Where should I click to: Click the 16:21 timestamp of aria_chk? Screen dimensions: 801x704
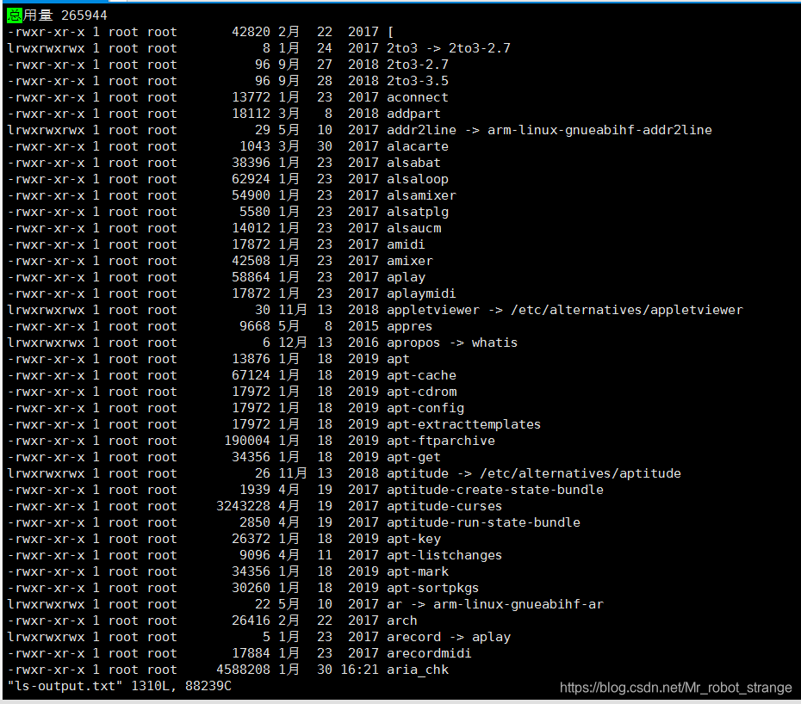click(x=360, y=670)
